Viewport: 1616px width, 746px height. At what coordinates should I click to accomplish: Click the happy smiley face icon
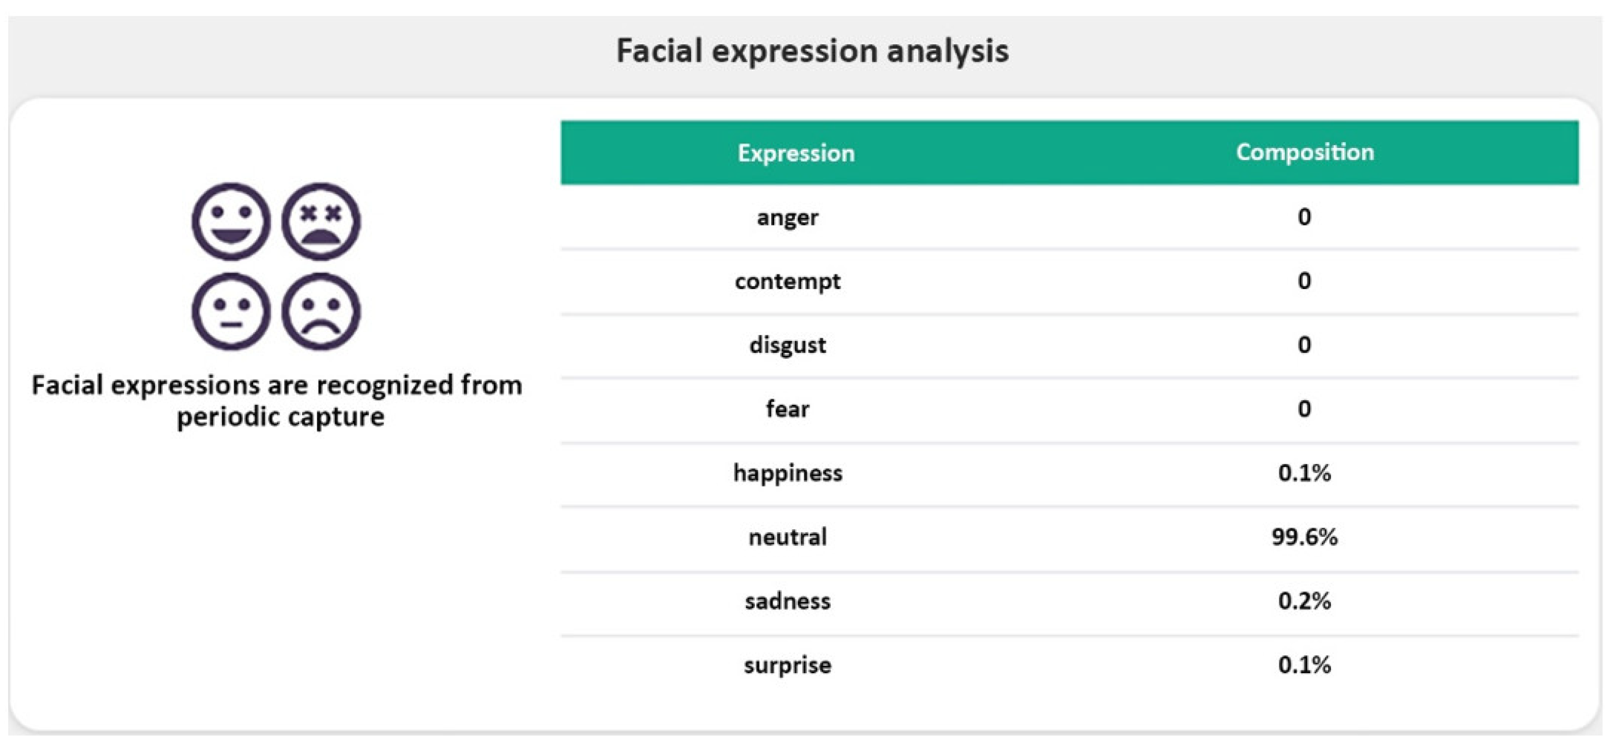(231, 221)
